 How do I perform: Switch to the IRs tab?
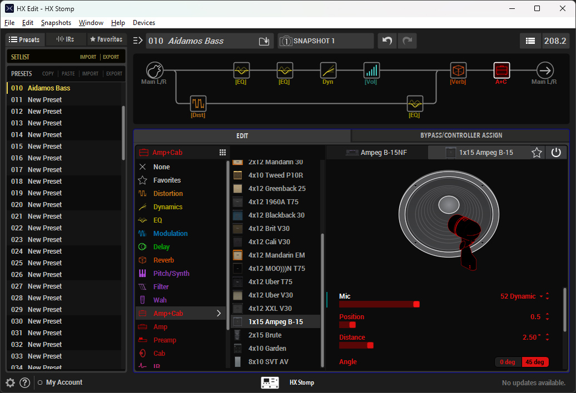click(x=66, y=39)
